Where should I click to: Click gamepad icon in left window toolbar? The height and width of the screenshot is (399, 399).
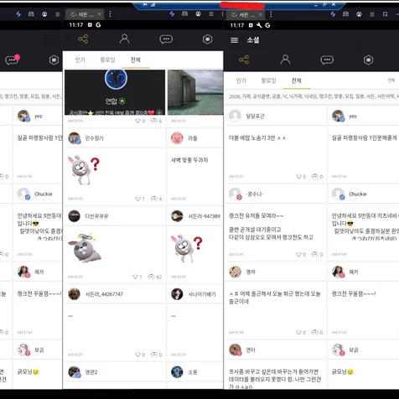pyautogui.click(x=31, y=14)
